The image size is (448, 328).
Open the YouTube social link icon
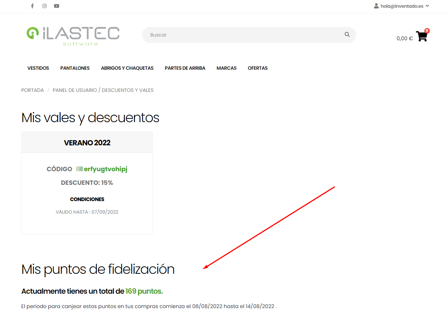point(57,6)
